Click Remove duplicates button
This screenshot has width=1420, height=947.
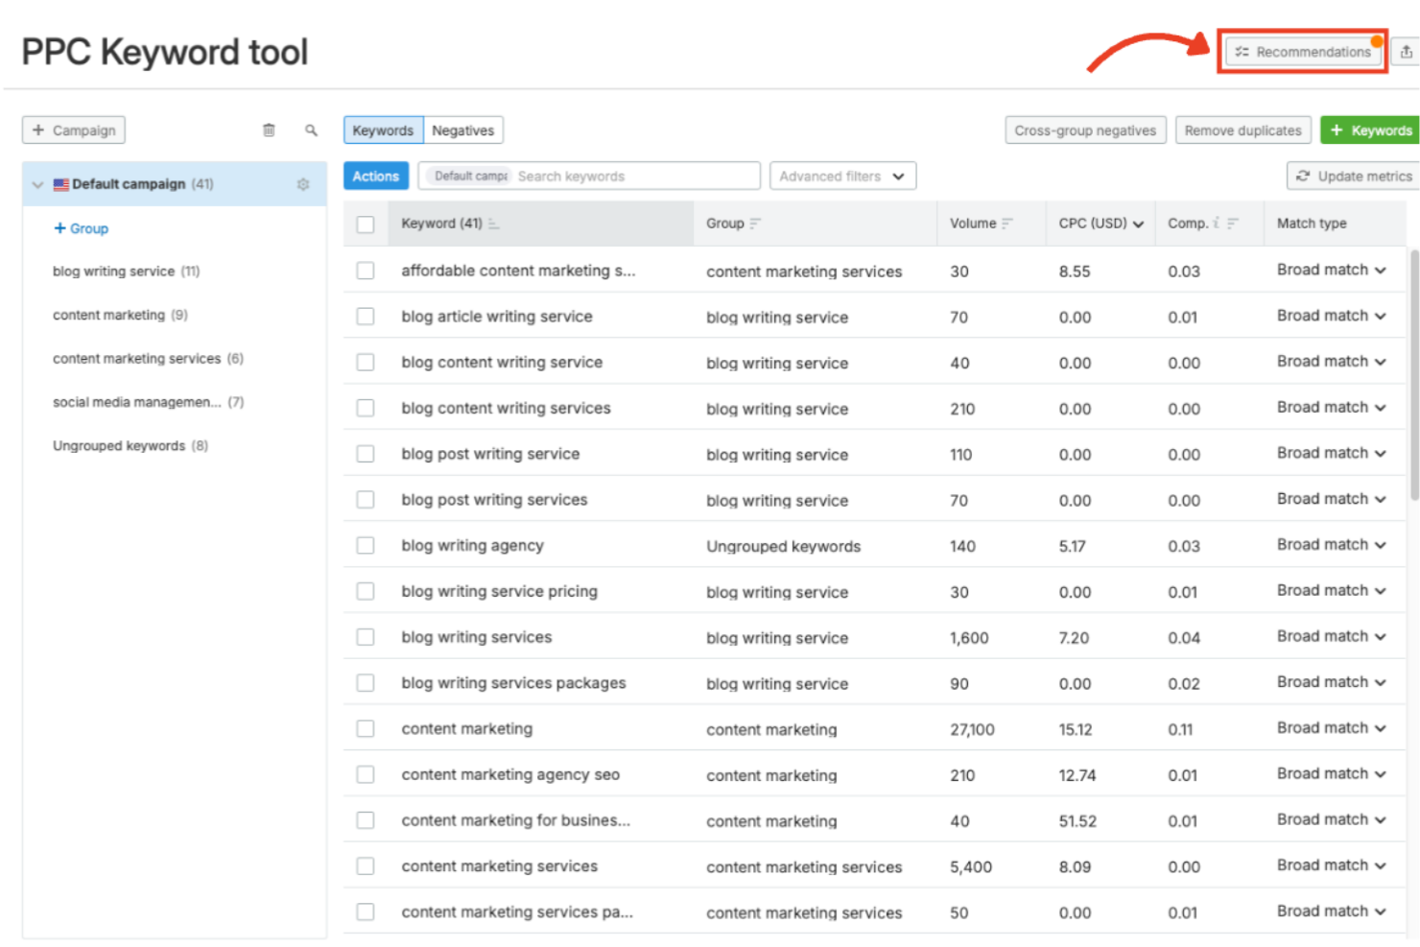pos(1243,130)
